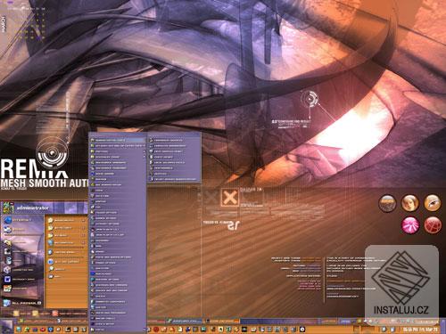Open the March calendar widget on desktop
This screenshot has width=446, height=334.
tap(24, 23)
